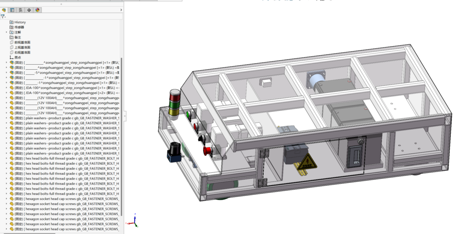Image resolution: width=464 pixels, height=234 pixels.
Task: Select the 备注 notes folder
Action: [18, 37]
